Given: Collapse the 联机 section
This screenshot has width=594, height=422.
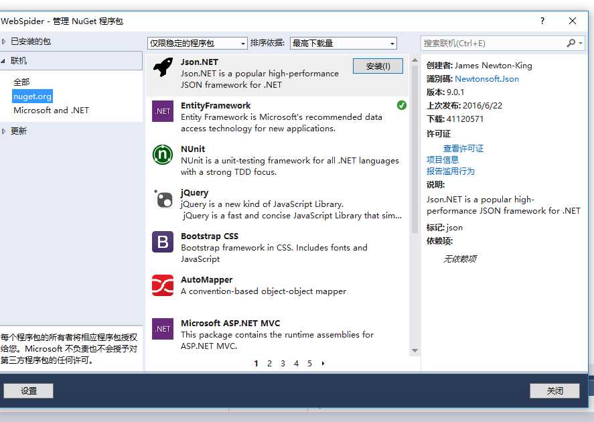Looking at the screenshot, I should pyautogui.click(x=3, y=60).
